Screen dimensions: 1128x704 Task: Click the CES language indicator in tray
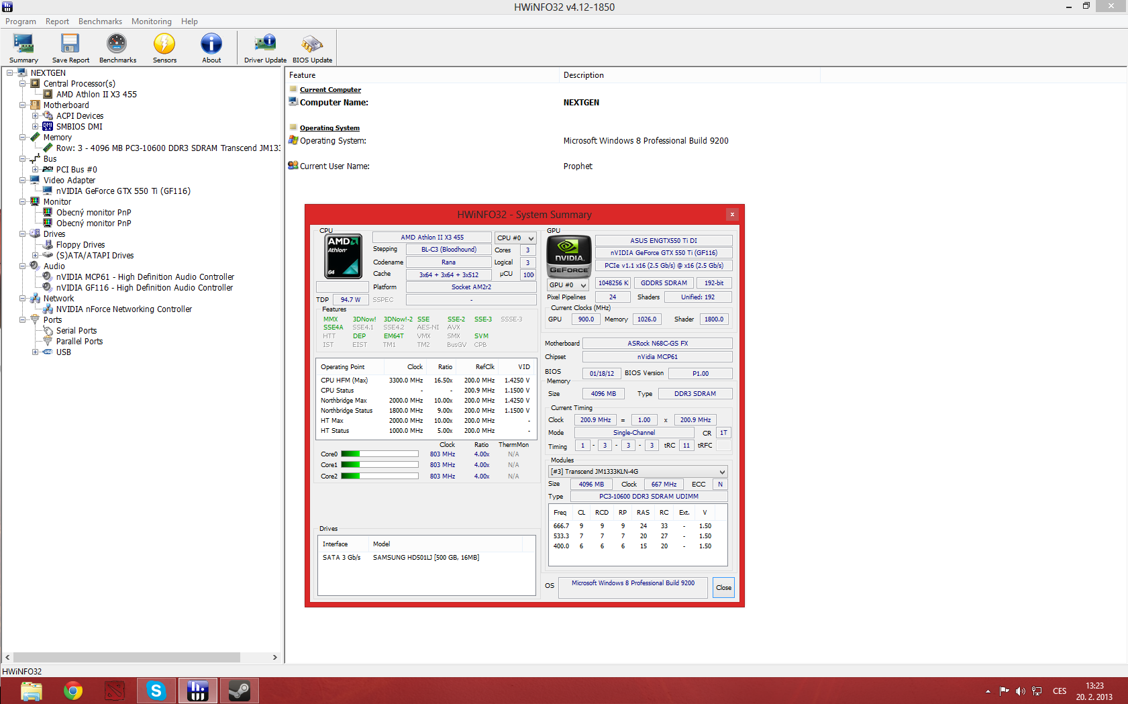coord(1060,691)
